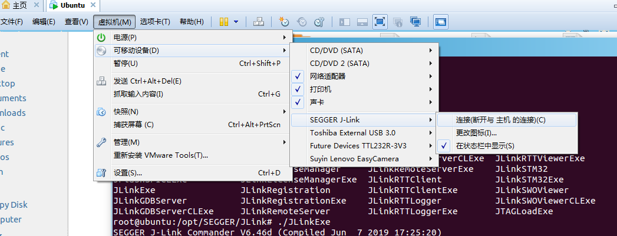Open the 声卡 submenu arrow
The width and height of the screenshot is (617, 236).
coord(431,102)
